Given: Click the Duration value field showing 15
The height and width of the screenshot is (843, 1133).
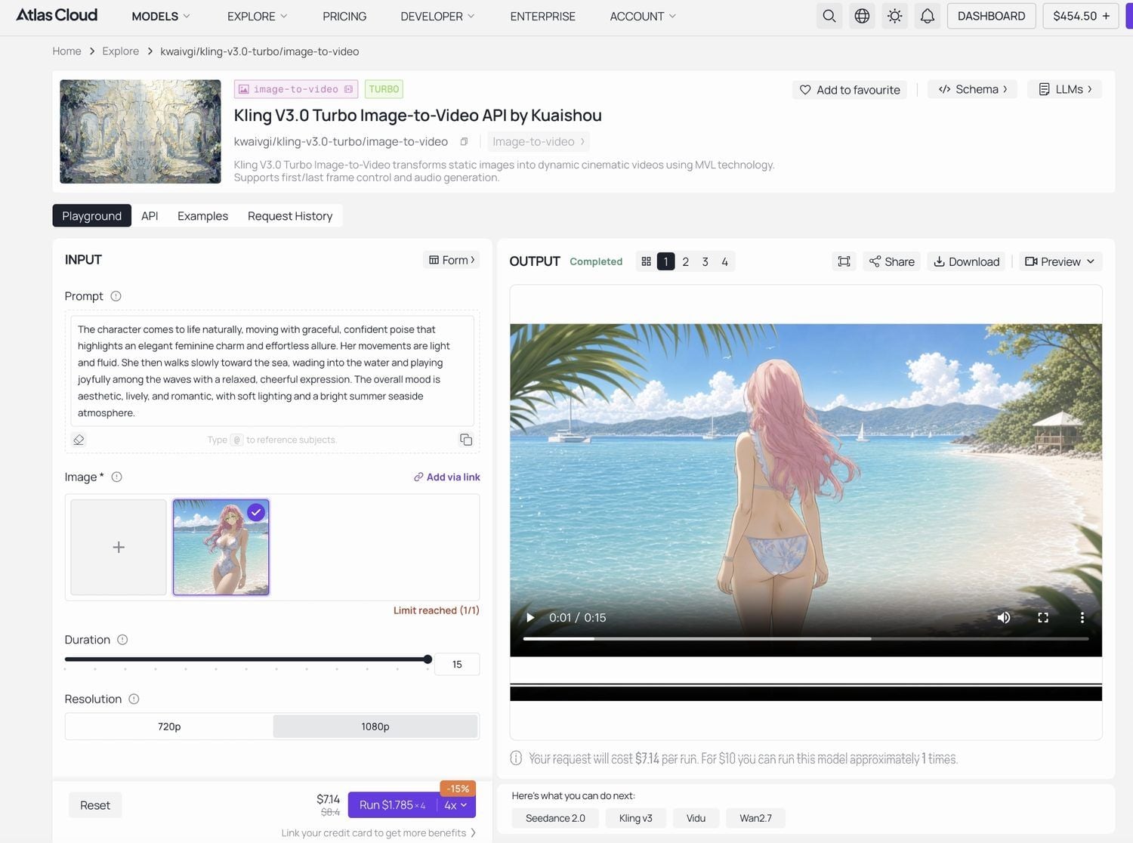Looking at the screenshot, I should click(456, 664).
